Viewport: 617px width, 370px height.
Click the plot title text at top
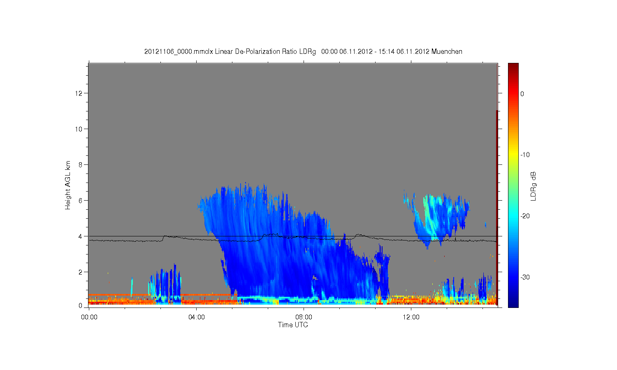[x=303, y=52]
